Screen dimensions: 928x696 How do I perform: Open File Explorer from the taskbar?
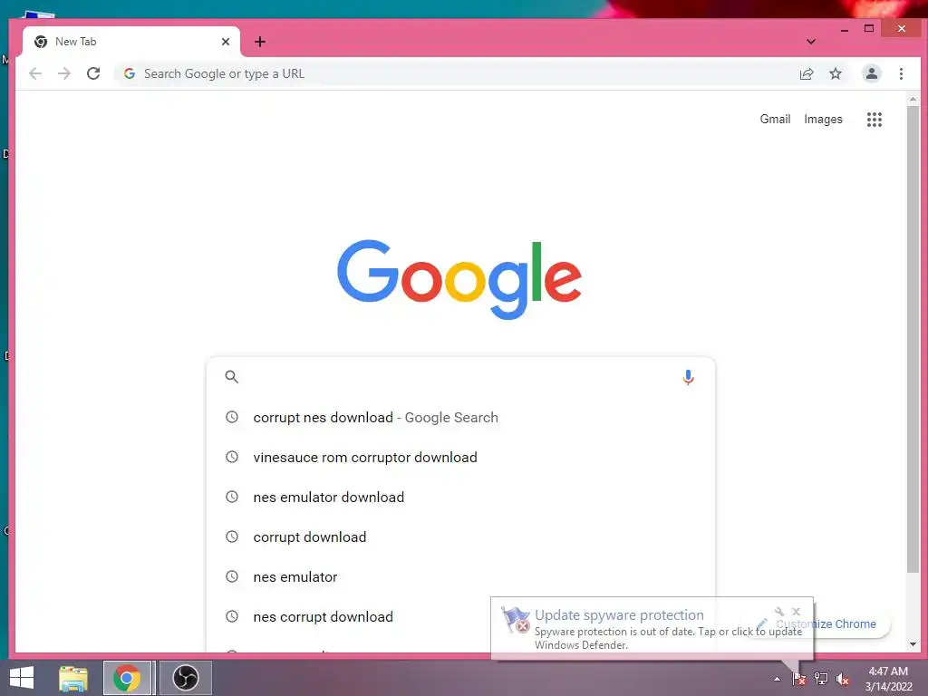pyautogui.click(x=73, y=678)
